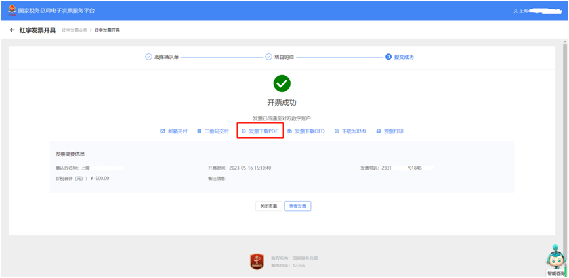569x278 pixels.
Task: Click the footer tax bureau badge
Action: click(257, 262)
